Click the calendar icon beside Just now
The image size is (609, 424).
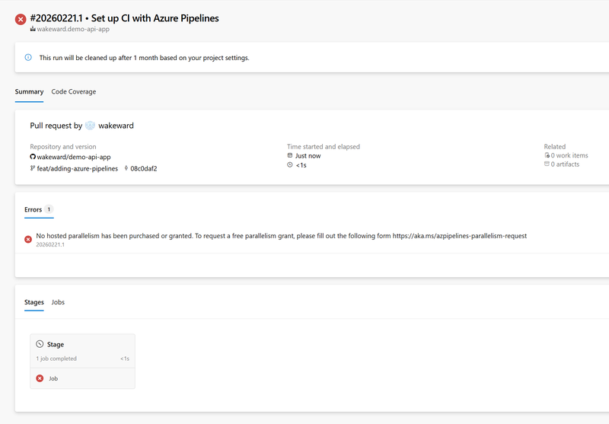tap(290, 156)
